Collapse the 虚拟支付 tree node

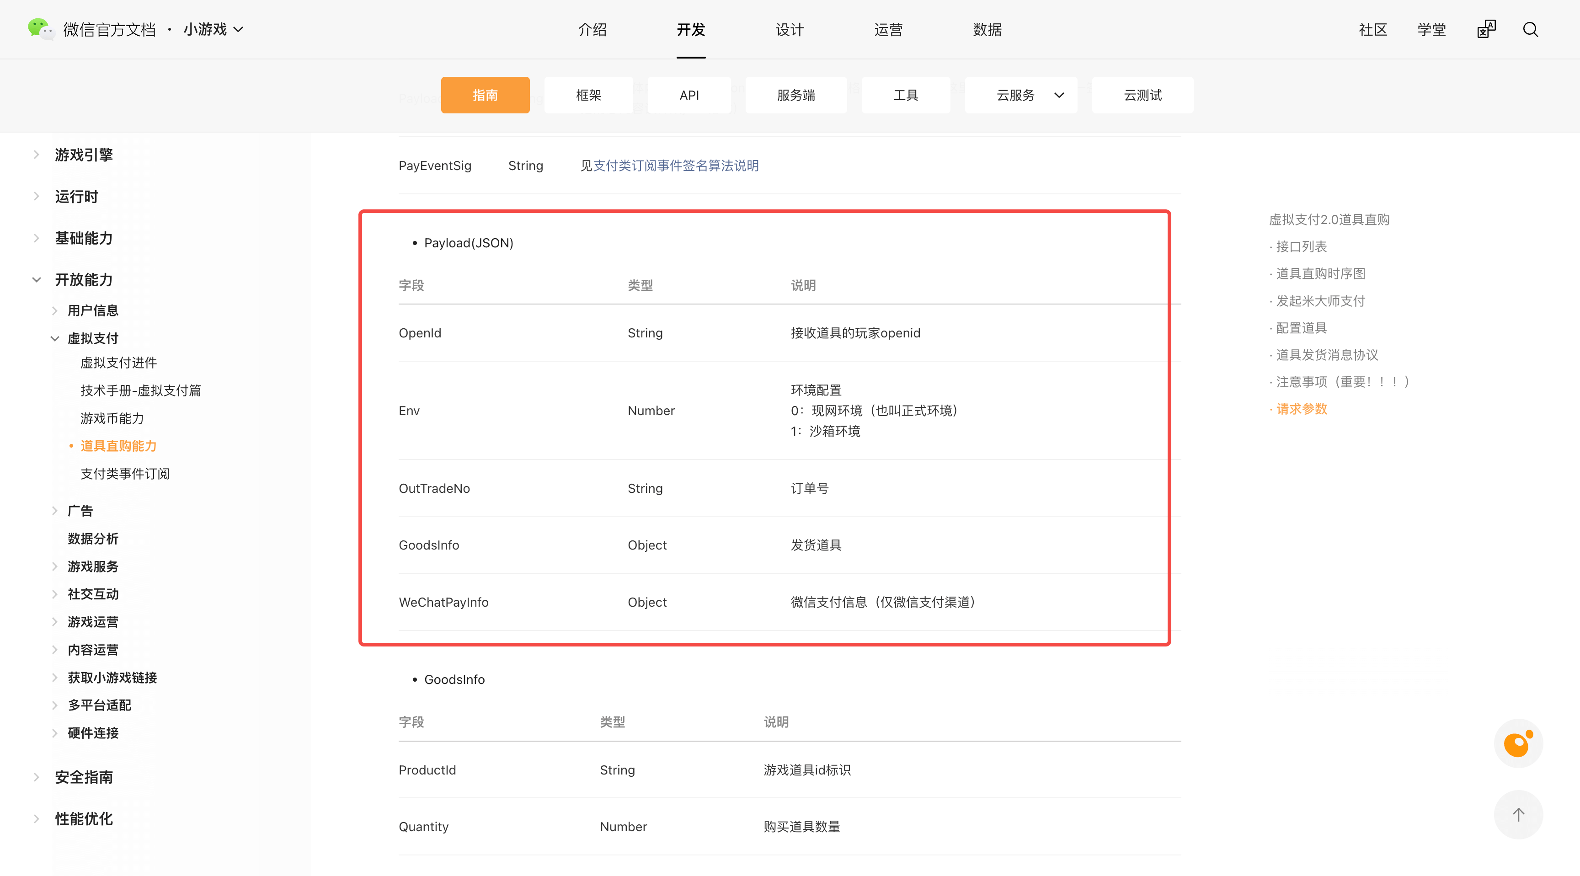click(x=55, y=339)
